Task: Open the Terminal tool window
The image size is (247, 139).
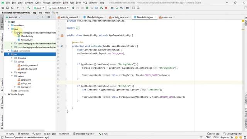Action: 23,134
